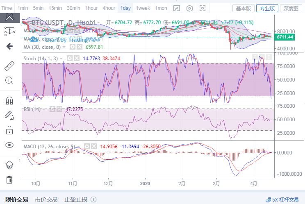Select the 市价交易 tab
This screenshot has width=305, height=204.
point(46,199)
